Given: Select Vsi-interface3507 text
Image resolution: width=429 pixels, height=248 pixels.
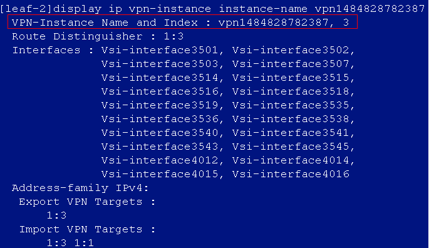Looking at the screenshot, I should point(291,64).
